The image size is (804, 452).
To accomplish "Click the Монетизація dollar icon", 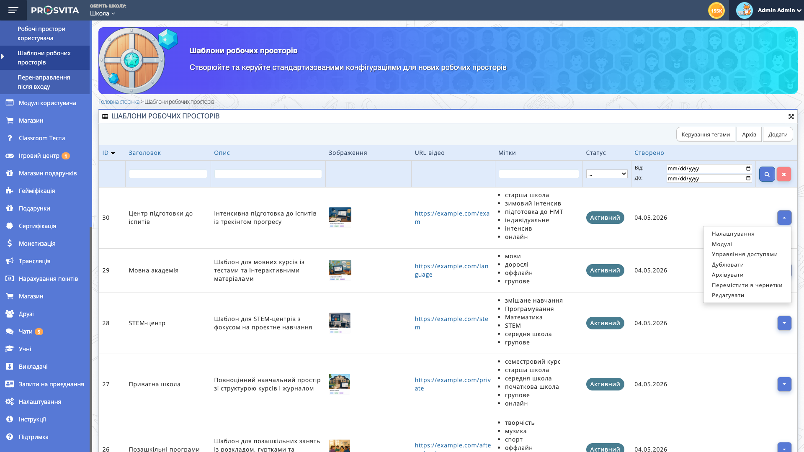I will [10, 244].
